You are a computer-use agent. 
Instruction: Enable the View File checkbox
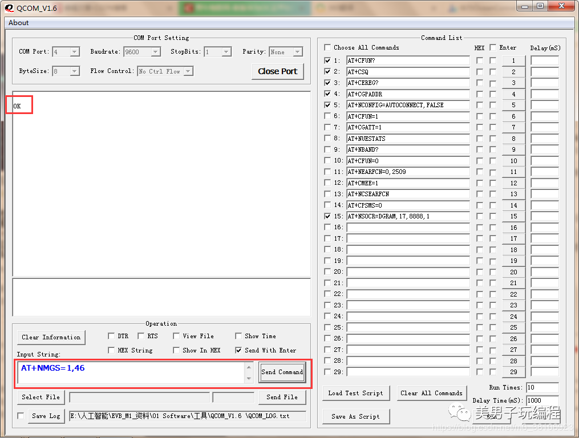pos(176,336)
